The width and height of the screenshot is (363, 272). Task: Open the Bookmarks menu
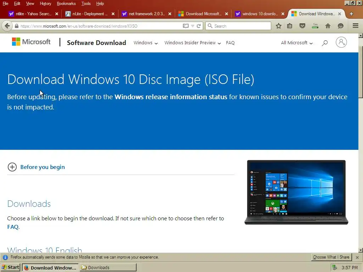click(66, 4)
